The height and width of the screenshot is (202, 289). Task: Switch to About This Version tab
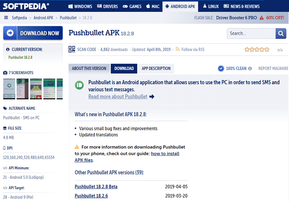(89, 68)
